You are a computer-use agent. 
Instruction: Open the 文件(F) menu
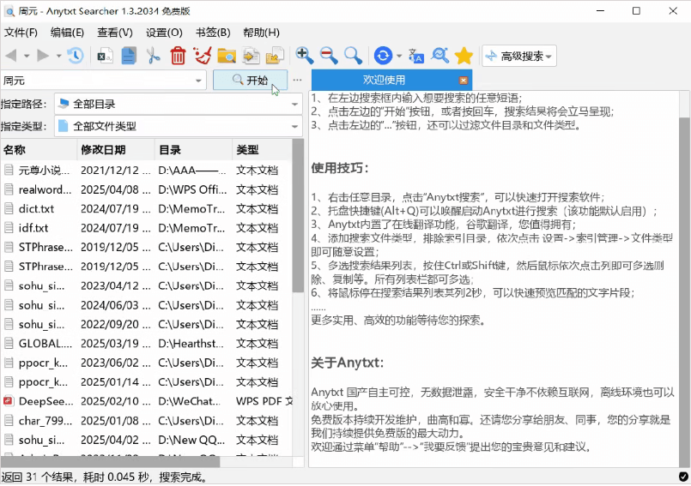[21, 33]
